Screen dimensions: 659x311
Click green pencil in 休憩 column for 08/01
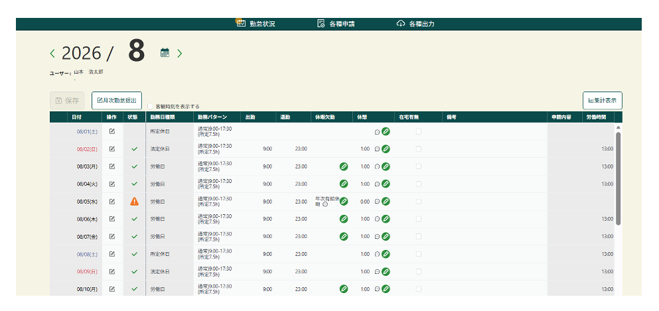pos(386,131)
